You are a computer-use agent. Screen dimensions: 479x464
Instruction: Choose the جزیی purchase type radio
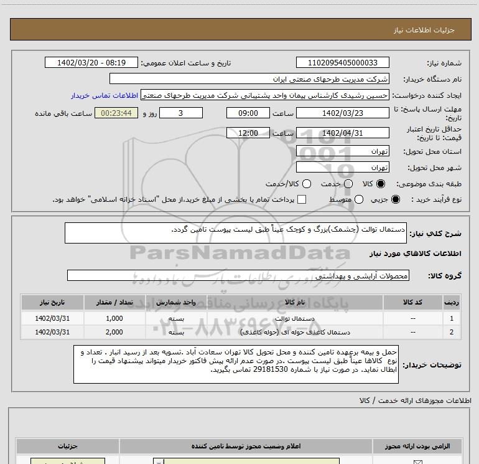click(x=395, y=199)
